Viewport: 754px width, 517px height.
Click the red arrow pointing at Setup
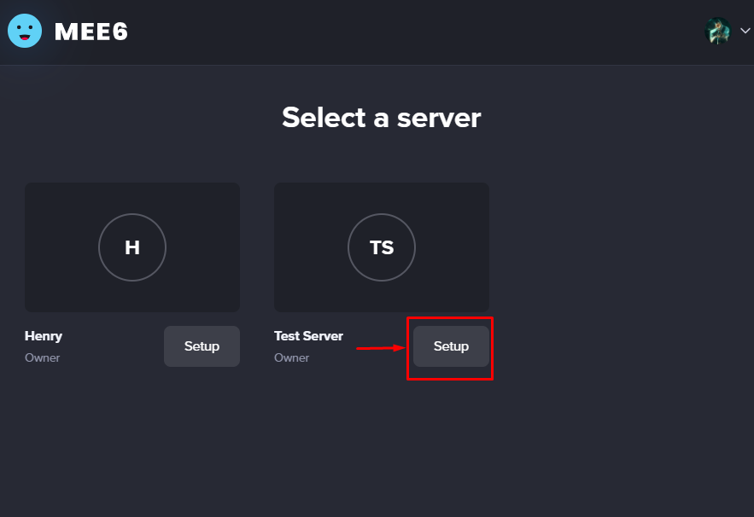click(x=380, y=348)
